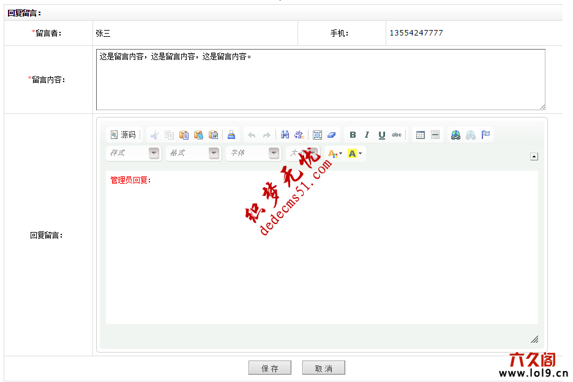The width and height of the screenshot is (573, 382).
Task: Use the Remove Formatting eraser icon
Action: coord(331,135)
